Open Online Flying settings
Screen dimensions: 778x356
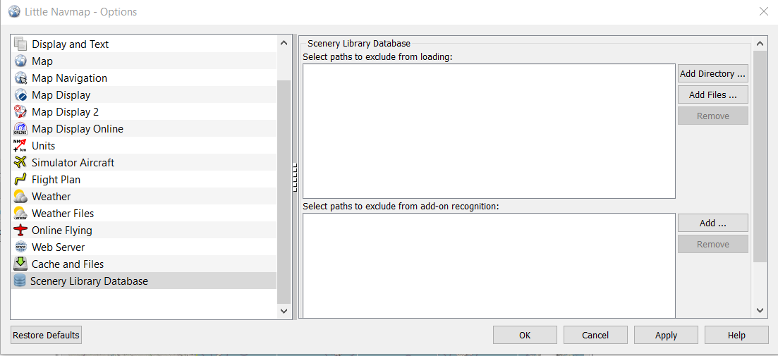point(143,230)
